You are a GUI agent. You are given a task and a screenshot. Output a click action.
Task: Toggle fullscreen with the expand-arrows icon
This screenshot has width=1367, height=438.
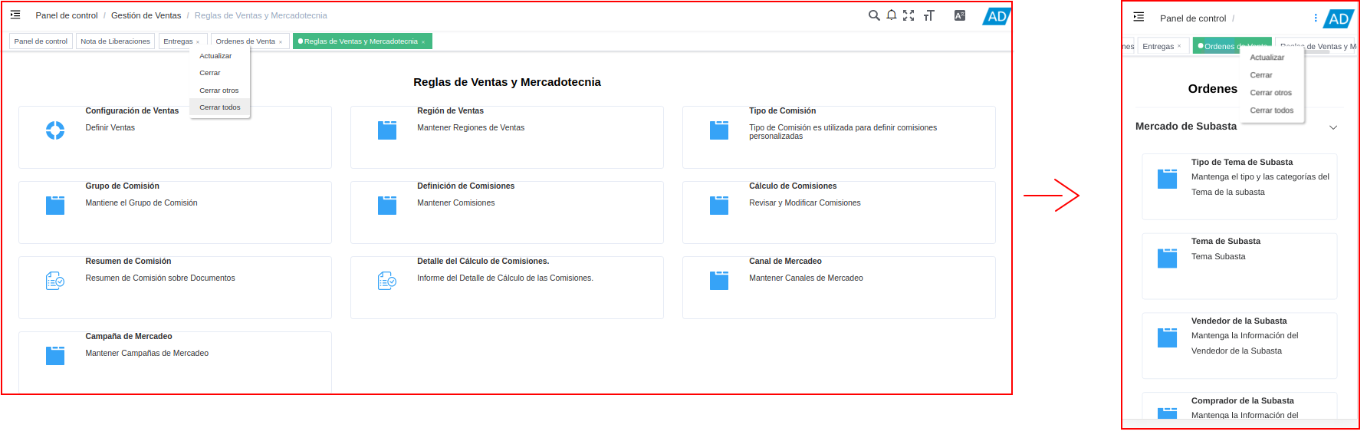pyautogui.click(x=909, y=15)
